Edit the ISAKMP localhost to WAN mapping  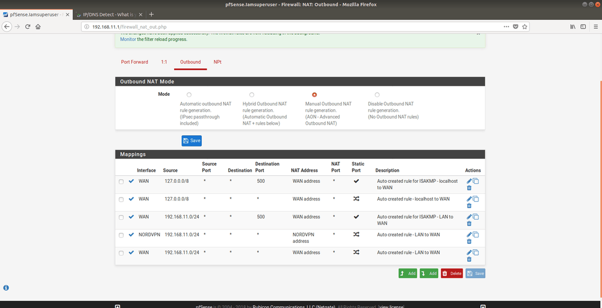pos(469,182)
